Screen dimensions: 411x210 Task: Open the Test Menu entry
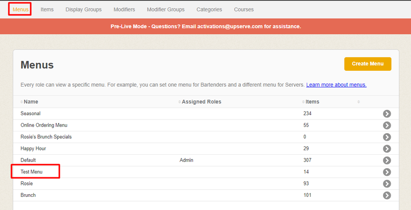coord(32,172)
